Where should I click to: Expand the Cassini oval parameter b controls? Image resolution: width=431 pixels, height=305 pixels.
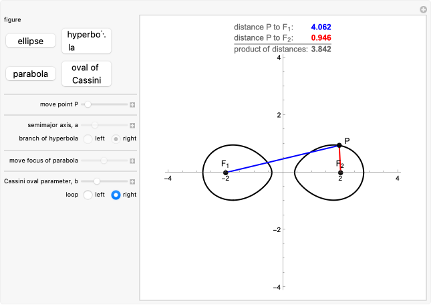[132, 181]
